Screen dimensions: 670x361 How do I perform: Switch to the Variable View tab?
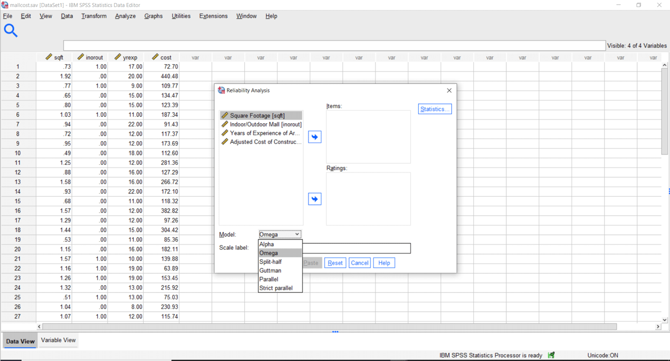58,340
